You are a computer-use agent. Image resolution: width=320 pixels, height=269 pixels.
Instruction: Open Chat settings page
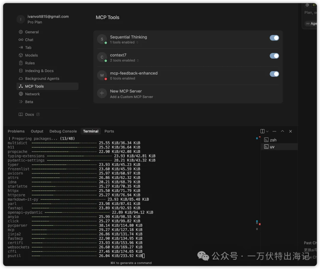click(47, 40)
